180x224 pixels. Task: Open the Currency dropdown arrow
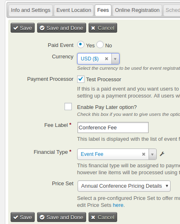[x=115, y=59]
